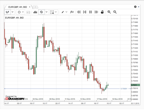Add a new chart tab
This screenshot has width=144, height=110.
click(x=35, y=7)
